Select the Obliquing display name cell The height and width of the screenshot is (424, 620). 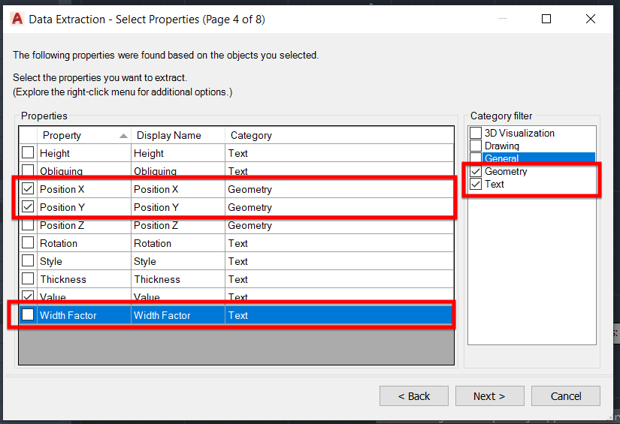click(x=178, y=171)
